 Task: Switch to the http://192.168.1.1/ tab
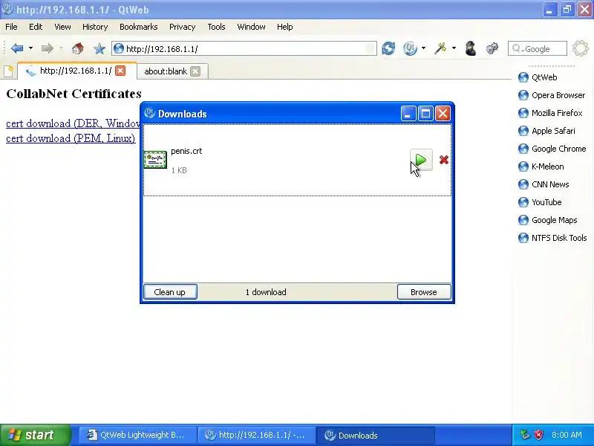pos(76,71)
